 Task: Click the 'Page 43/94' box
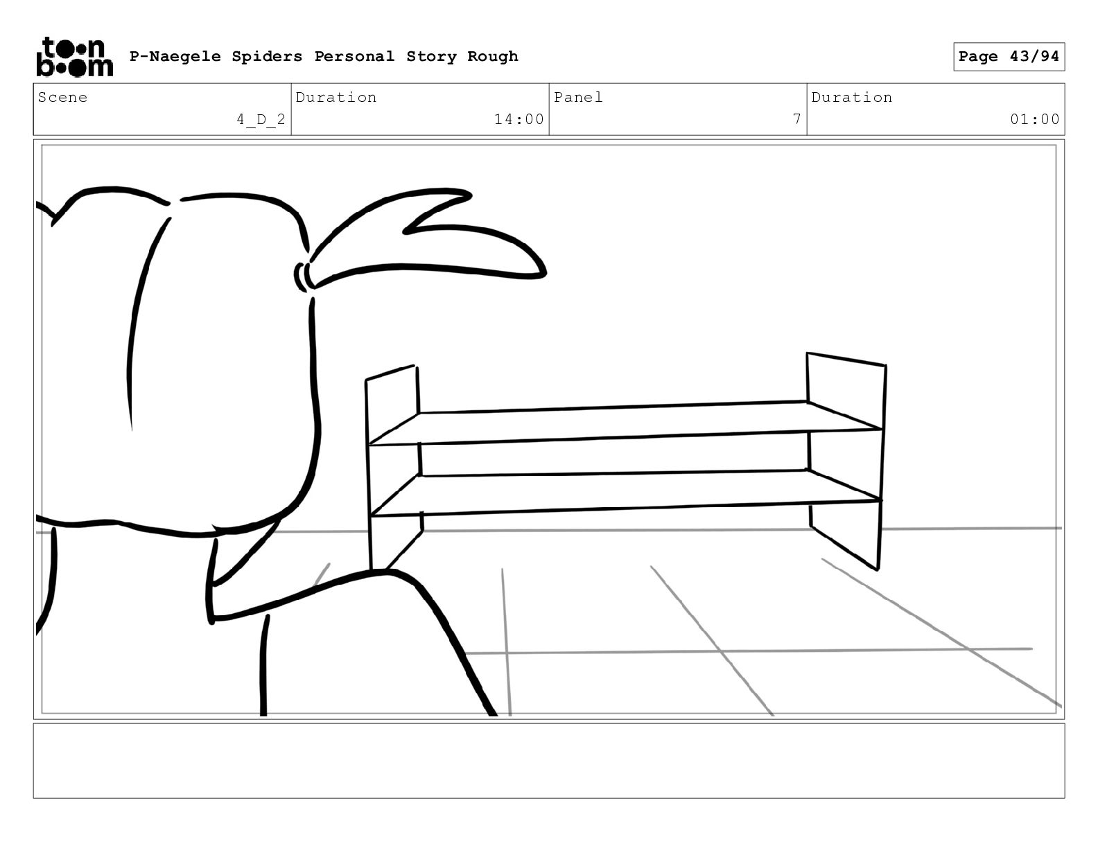[1009, 57]
